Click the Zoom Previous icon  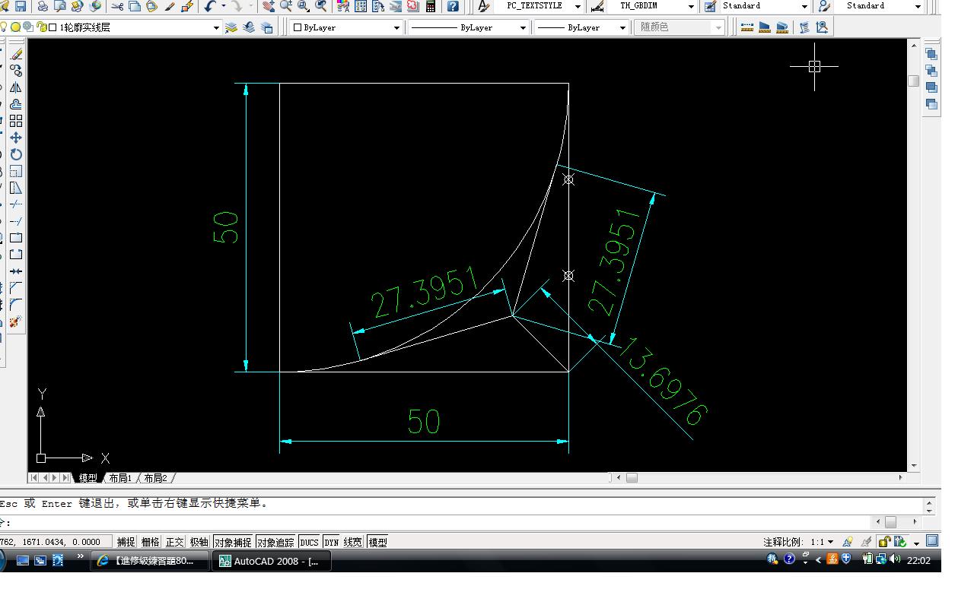321,6
